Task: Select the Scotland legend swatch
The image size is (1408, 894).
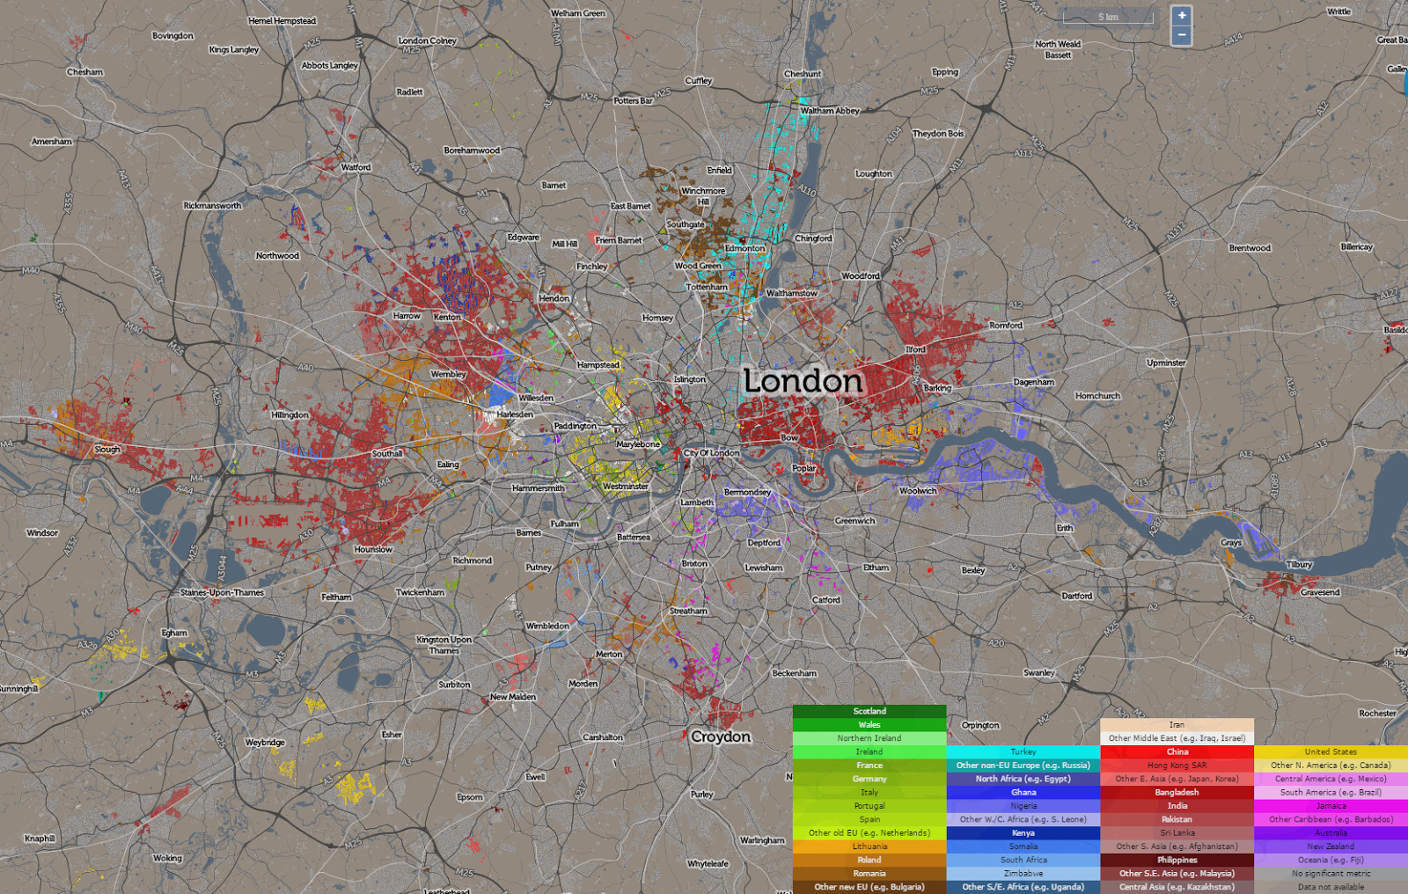Action: click(869, 711)
